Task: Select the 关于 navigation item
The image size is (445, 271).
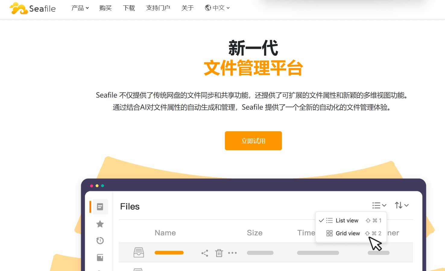Action: point(188,8)
